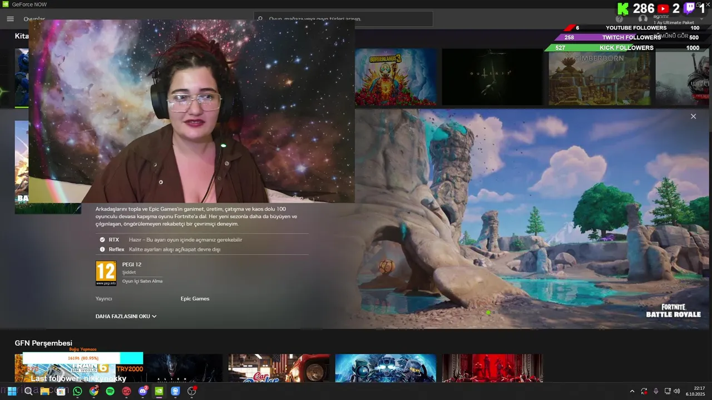Click the search field in GeForce NOW
This screenshot has height=400, width=712.
343,19
